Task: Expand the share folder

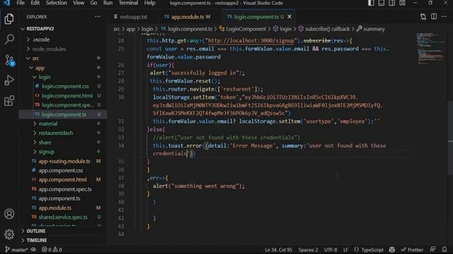Action: click(45, 143)
